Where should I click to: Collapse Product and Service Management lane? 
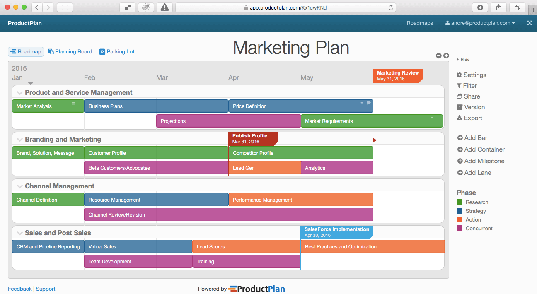[19, 93]
